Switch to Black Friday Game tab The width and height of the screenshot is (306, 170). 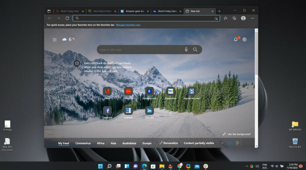click(x=167, y=11)
